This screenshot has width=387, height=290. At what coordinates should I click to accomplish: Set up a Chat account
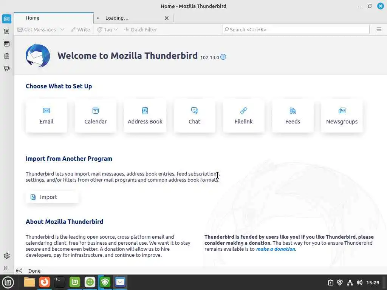pos(195,116)
